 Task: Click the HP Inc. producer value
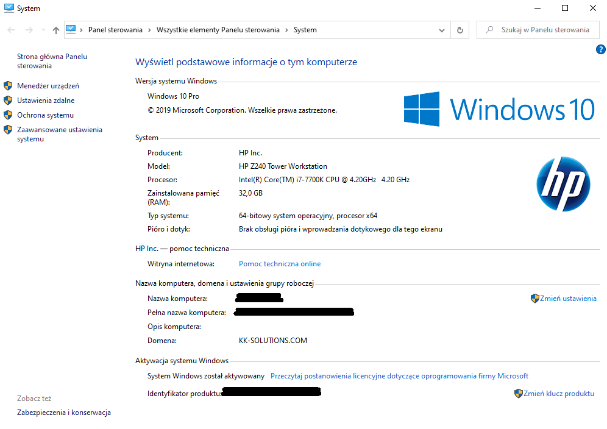point(250,153)
